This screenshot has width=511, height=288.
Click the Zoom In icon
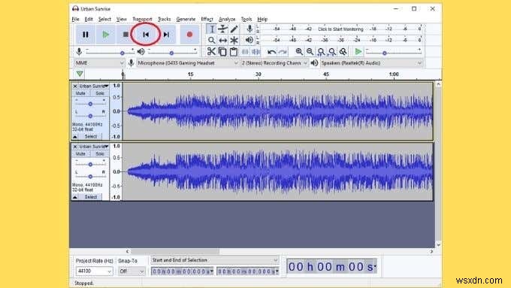click(x=299, y=52)
